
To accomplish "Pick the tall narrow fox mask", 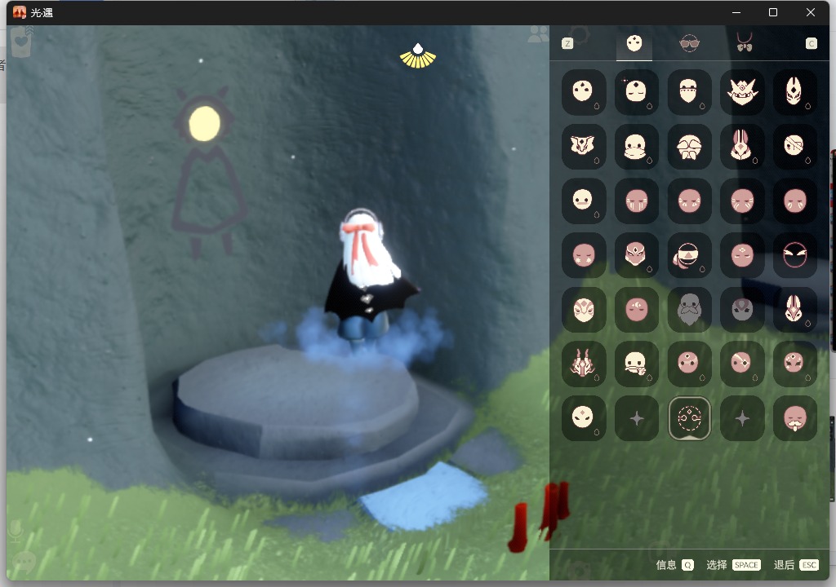I will 795,91.
